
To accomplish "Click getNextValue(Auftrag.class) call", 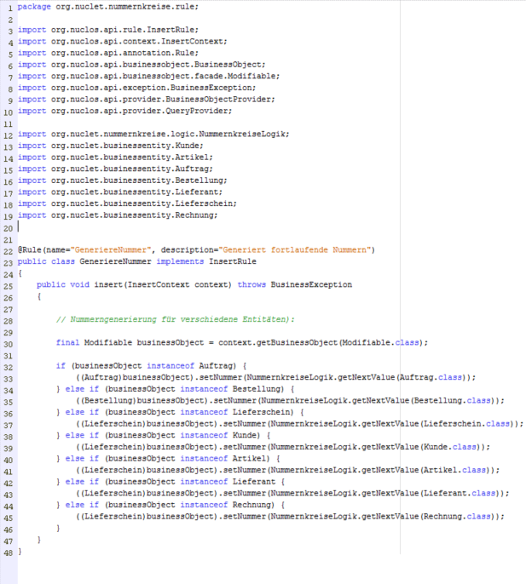I will click(403, 377).
